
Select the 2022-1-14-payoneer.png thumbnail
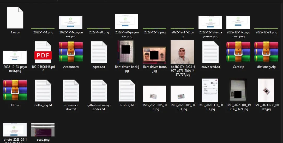pyautogui.click(x=71, y=22)
